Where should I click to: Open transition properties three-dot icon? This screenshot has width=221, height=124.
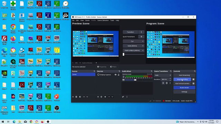170,83
